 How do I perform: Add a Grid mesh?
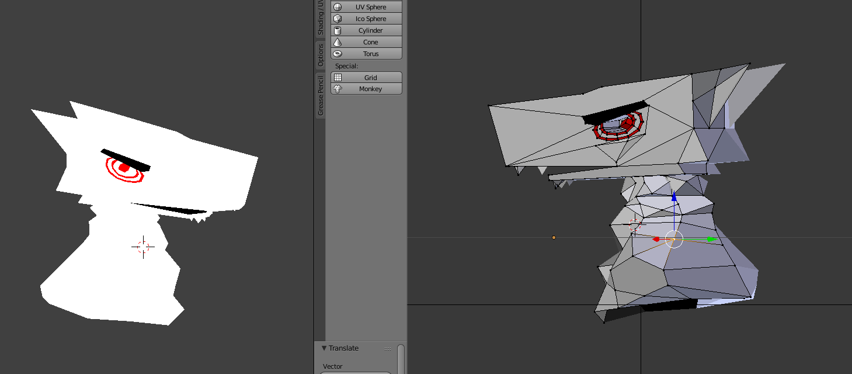[x=366, y=78]
